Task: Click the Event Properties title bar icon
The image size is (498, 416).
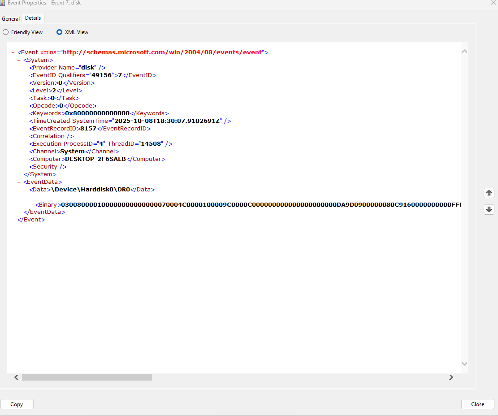Action: pyautogui.click(x=2, y=3)
